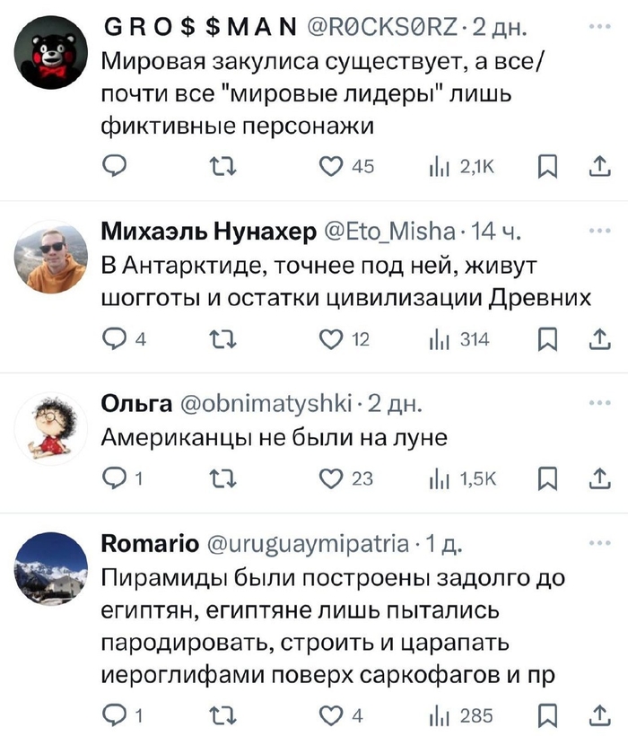Reply to GRO$$MAN's tweet
Image resolution: width=628 pixels, height=745 pixels.
point(115,166)
